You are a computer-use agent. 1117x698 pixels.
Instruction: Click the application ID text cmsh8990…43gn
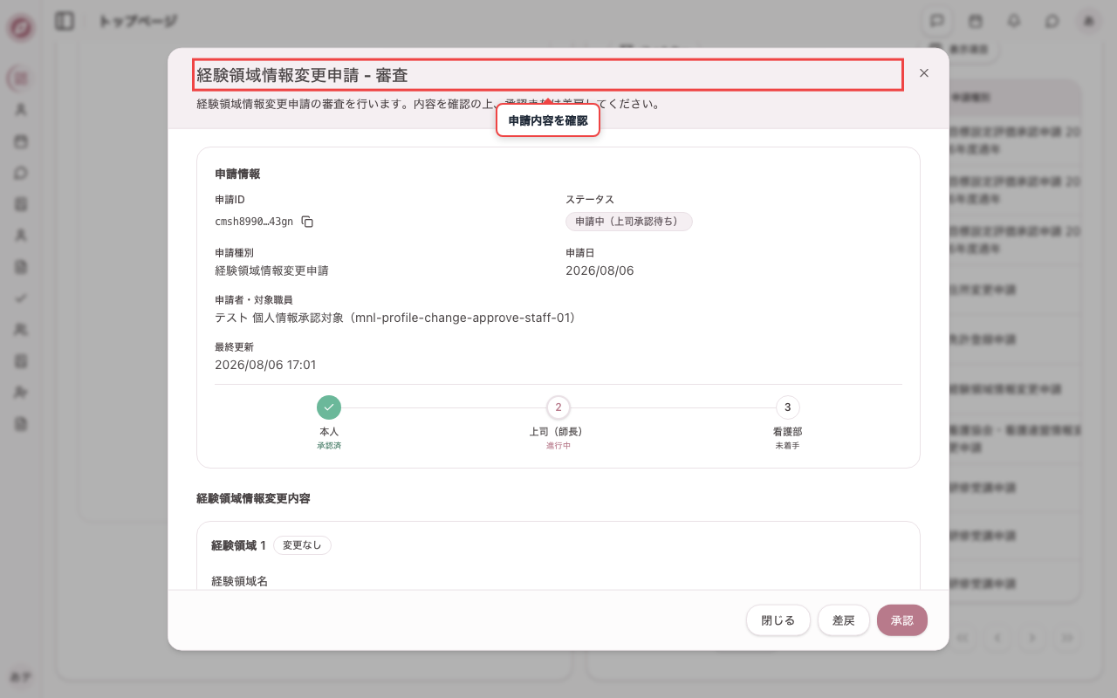(254, 222)
